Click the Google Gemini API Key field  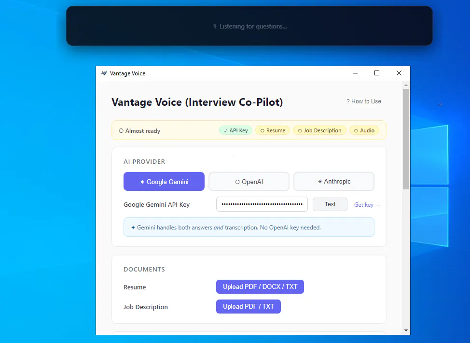point(262,204)
